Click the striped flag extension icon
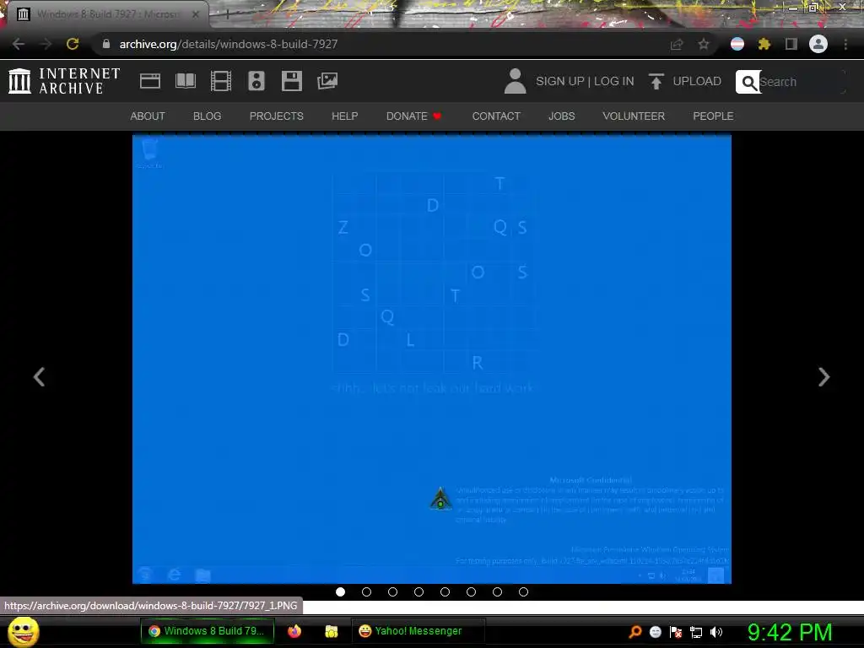This screenshot has width=864, height=648. (x=737, y=44)
